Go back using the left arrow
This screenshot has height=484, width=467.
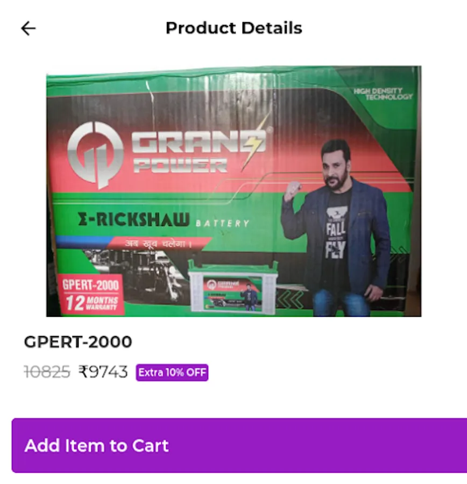pos(29,29)
